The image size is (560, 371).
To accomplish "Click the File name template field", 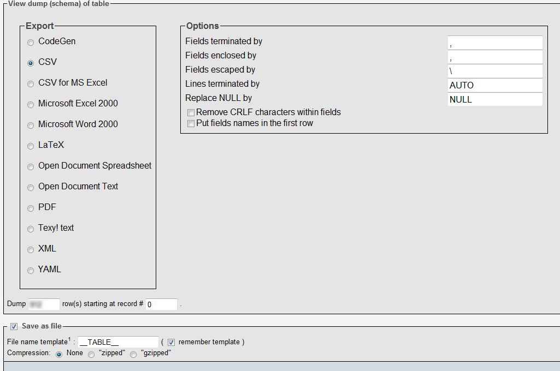I will click(118, 342).
